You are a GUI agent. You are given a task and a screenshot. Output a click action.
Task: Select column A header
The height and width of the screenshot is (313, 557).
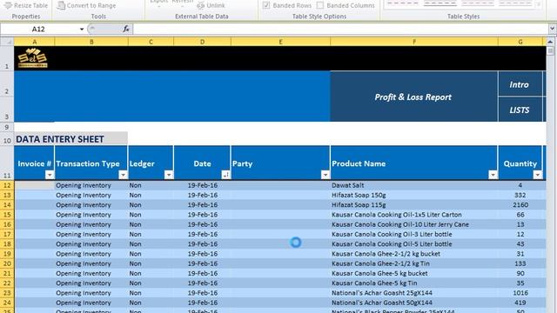pyautogui.click(x=35, y=42)
